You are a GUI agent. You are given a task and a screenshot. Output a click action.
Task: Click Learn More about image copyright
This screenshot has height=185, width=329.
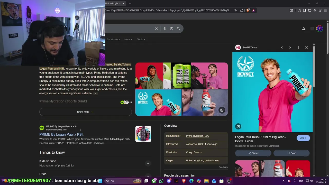click(x=274, y=146)
